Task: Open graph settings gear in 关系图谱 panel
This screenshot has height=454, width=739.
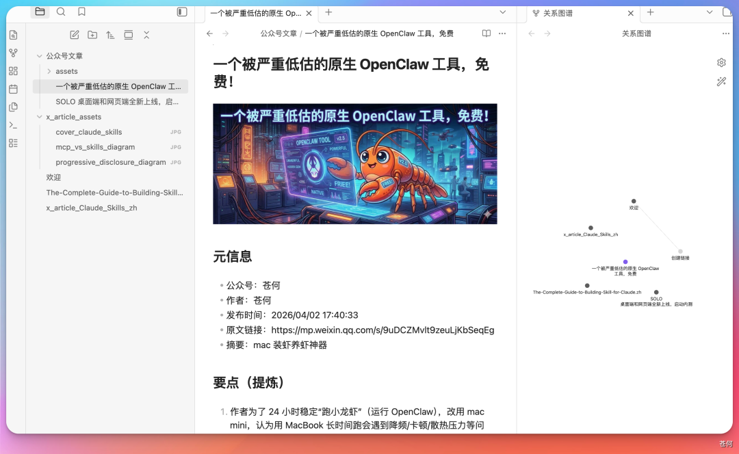Action: (721, 62)
